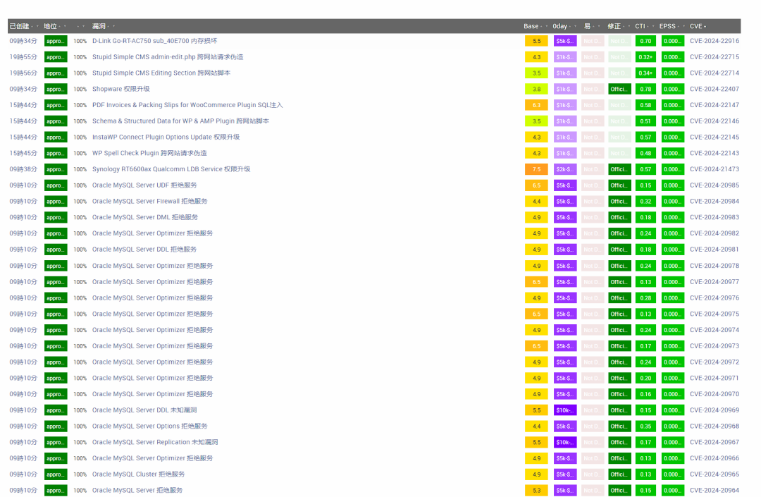Image resolution: width=761 pixels, height=497 pixels.
Task: Sort descending by 修正 column arrow
Action: click(629, 26)
